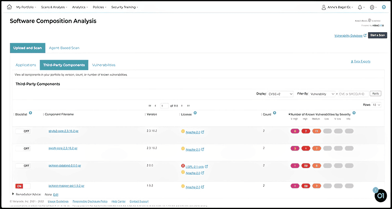Viewport: 392px width, 209px height.
Task: Switch to the Agent-Based Scan tab
Action: tap(64, 48)
